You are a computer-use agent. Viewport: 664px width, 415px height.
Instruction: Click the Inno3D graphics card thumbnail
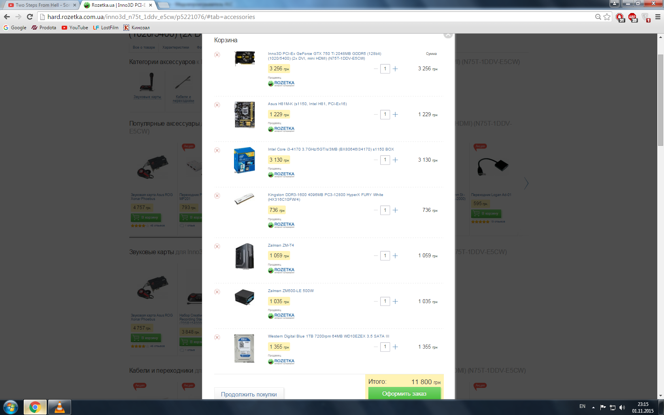click(x=245, y=58)
